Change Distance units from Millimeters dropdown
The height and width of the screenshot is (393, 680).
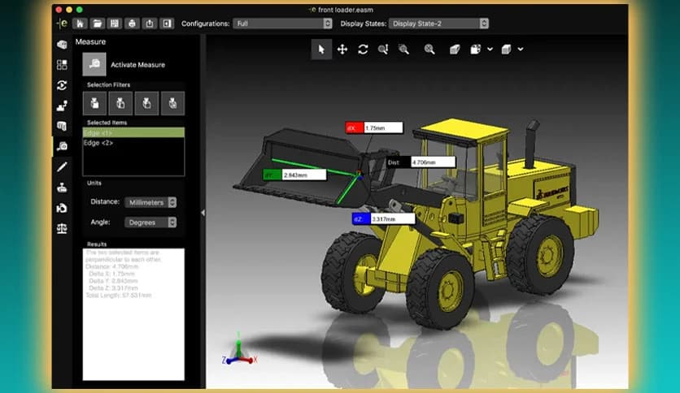click(150, 202)
